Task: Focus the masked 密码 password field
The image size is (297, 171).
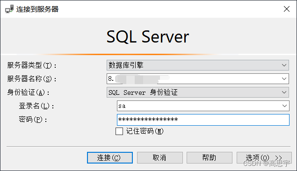Action: click(x=203, y=120)
